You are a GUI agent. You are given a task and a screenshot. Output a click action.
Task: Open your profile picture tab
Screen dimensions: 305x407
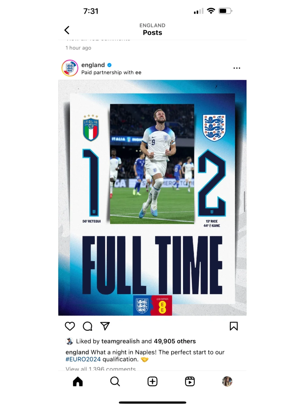point(227,382)
